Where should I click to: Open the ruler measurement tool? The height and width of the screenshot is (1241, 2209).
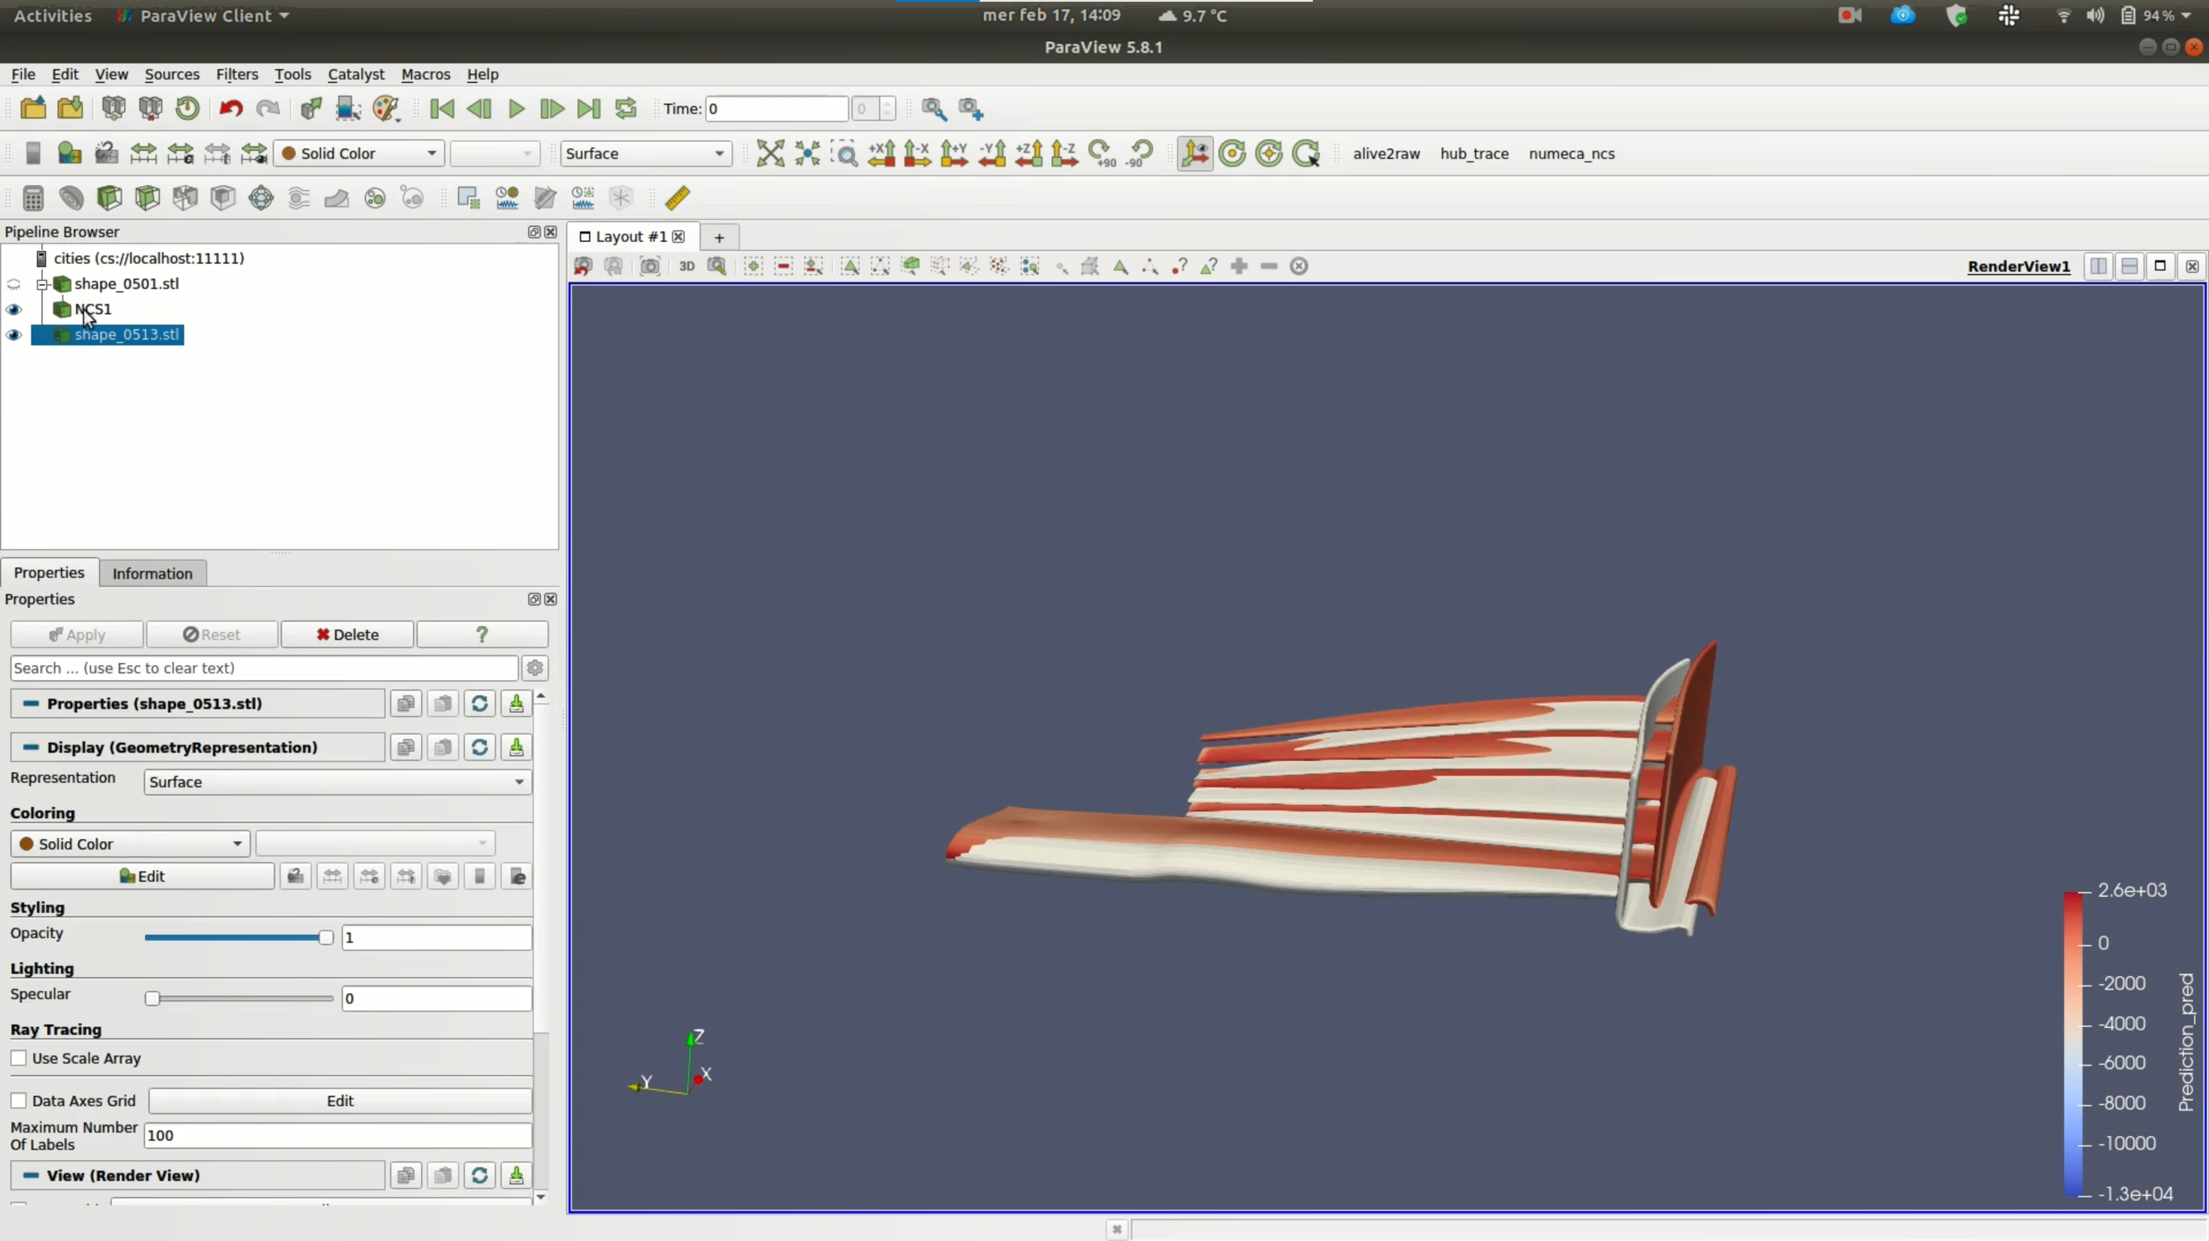point(677,198)
